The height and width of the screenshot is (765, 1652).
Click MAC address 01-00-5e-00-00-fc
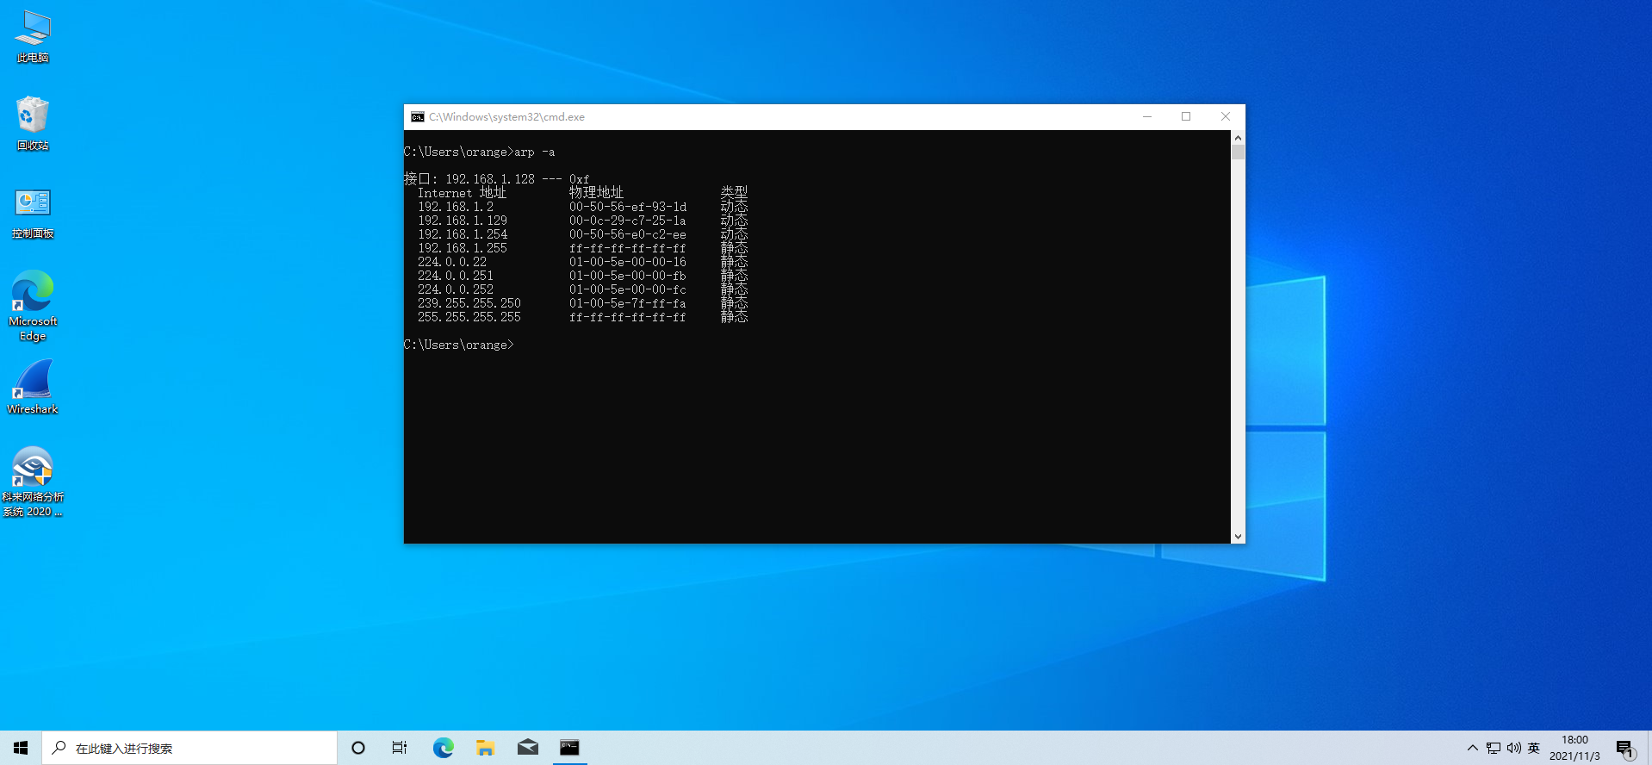click(x=628, y=289)
